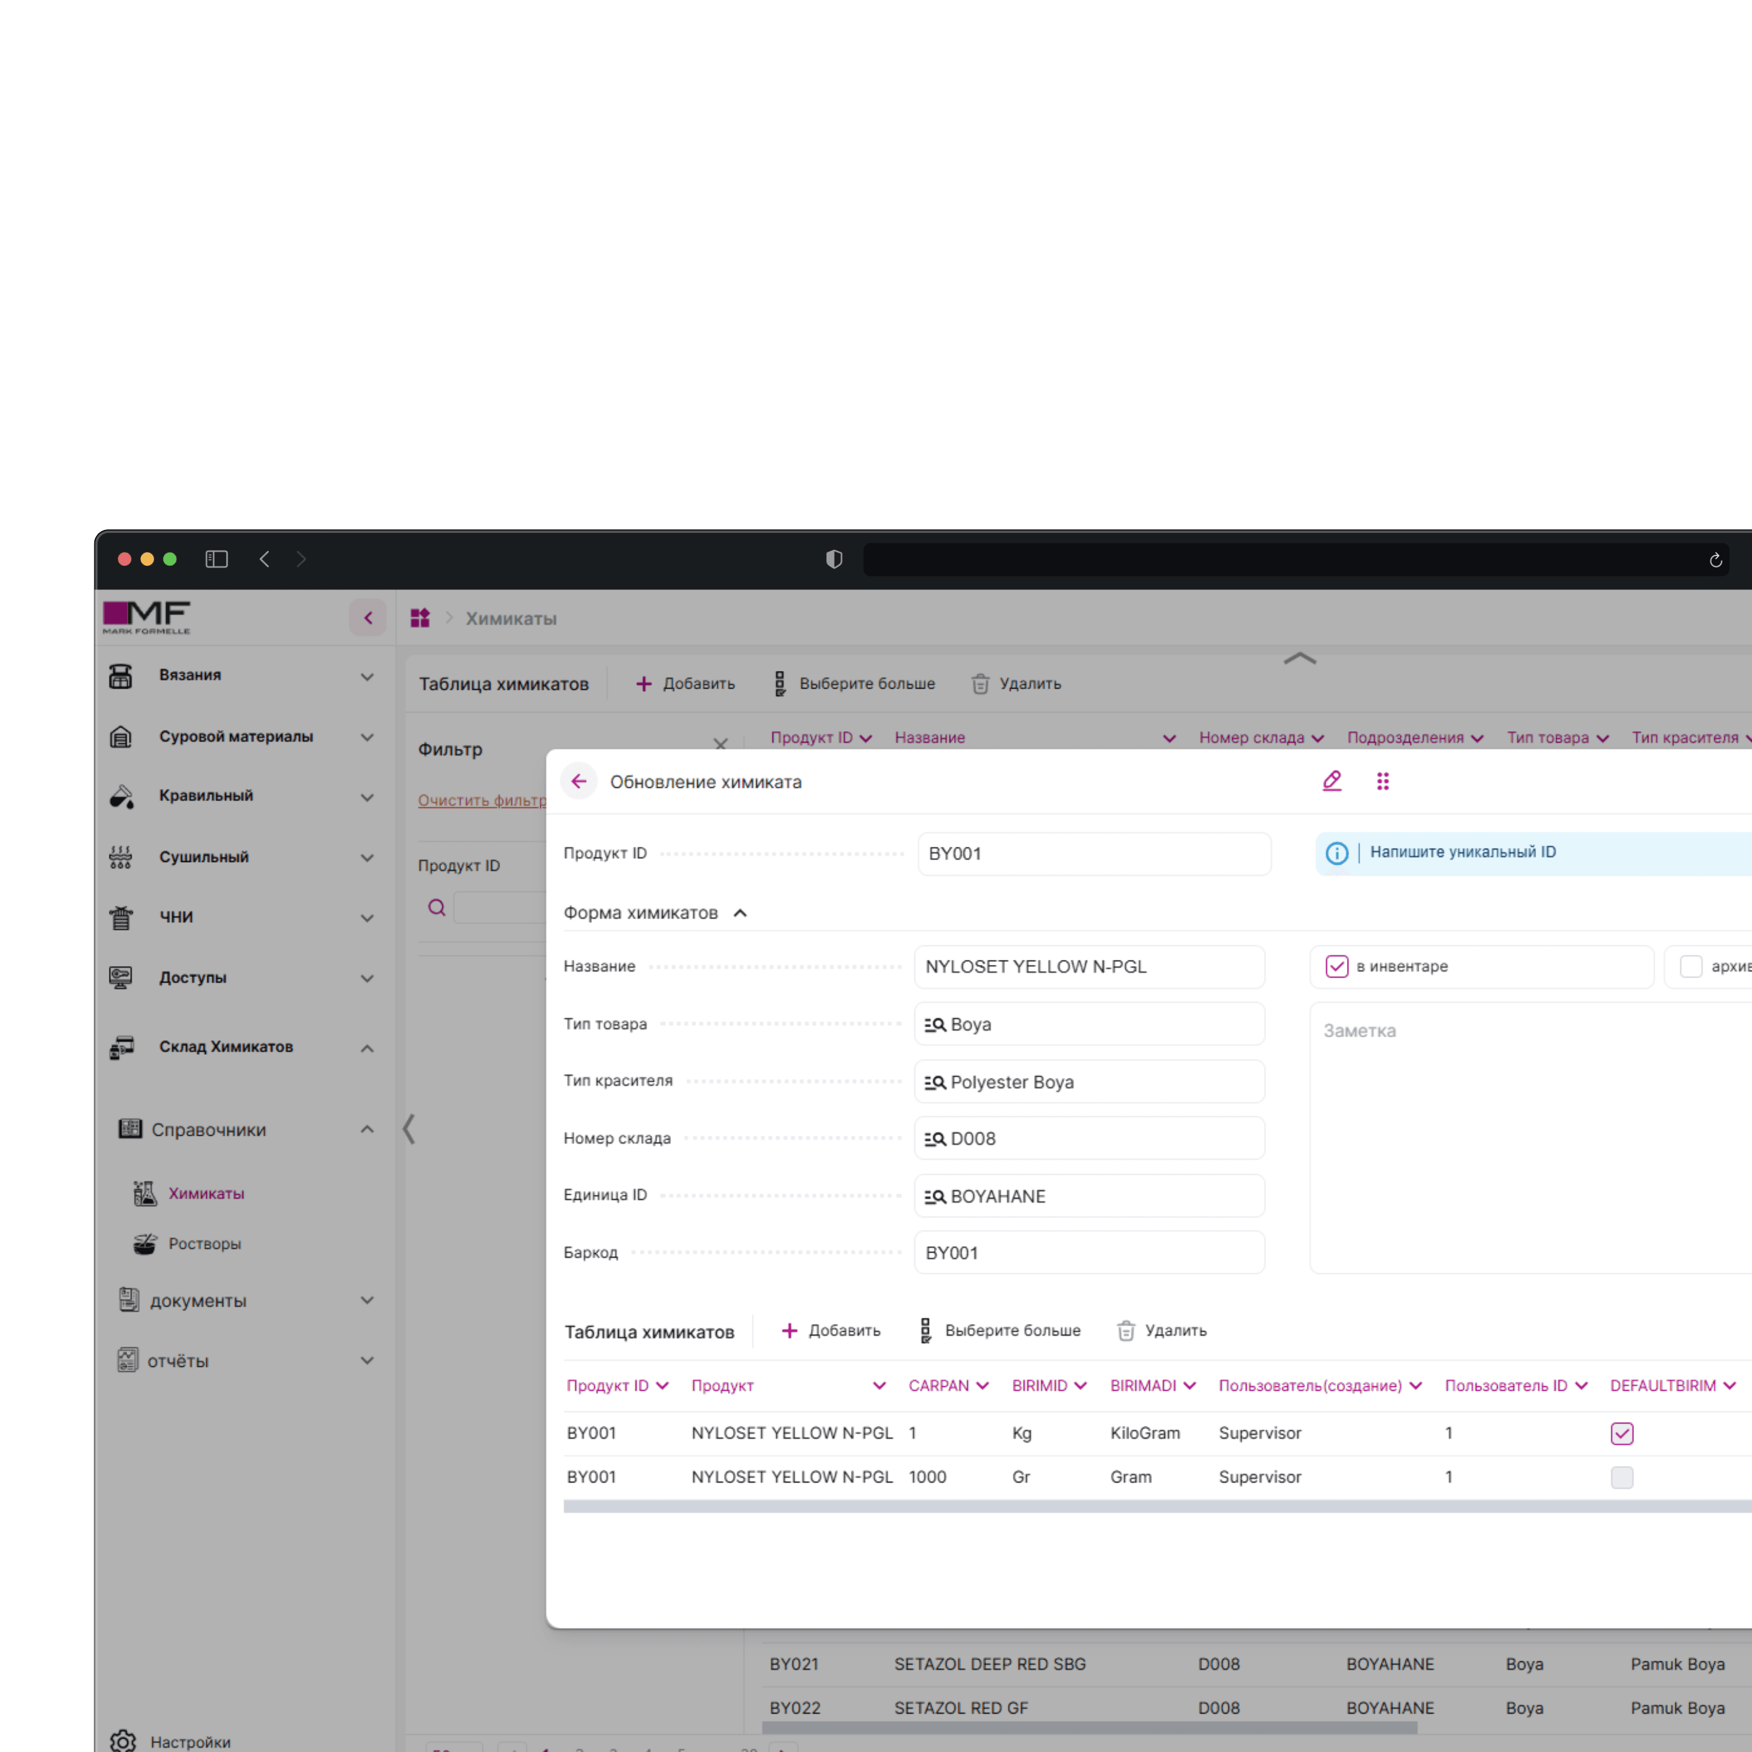
Task: Click the Сушильный dryer icon
Action: tap(120, 857)
